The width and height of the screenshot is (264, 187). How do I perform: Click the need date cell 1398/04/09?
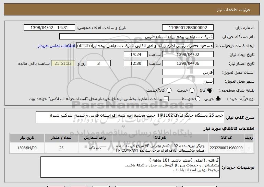click(x=27, y=148)
